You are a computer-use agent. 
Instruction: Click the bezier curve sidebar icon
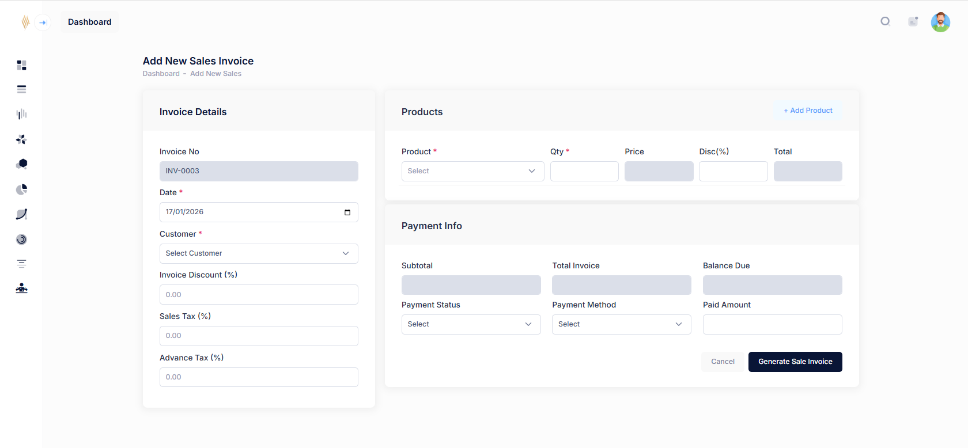pyautogui.click(x=21, y=214)
